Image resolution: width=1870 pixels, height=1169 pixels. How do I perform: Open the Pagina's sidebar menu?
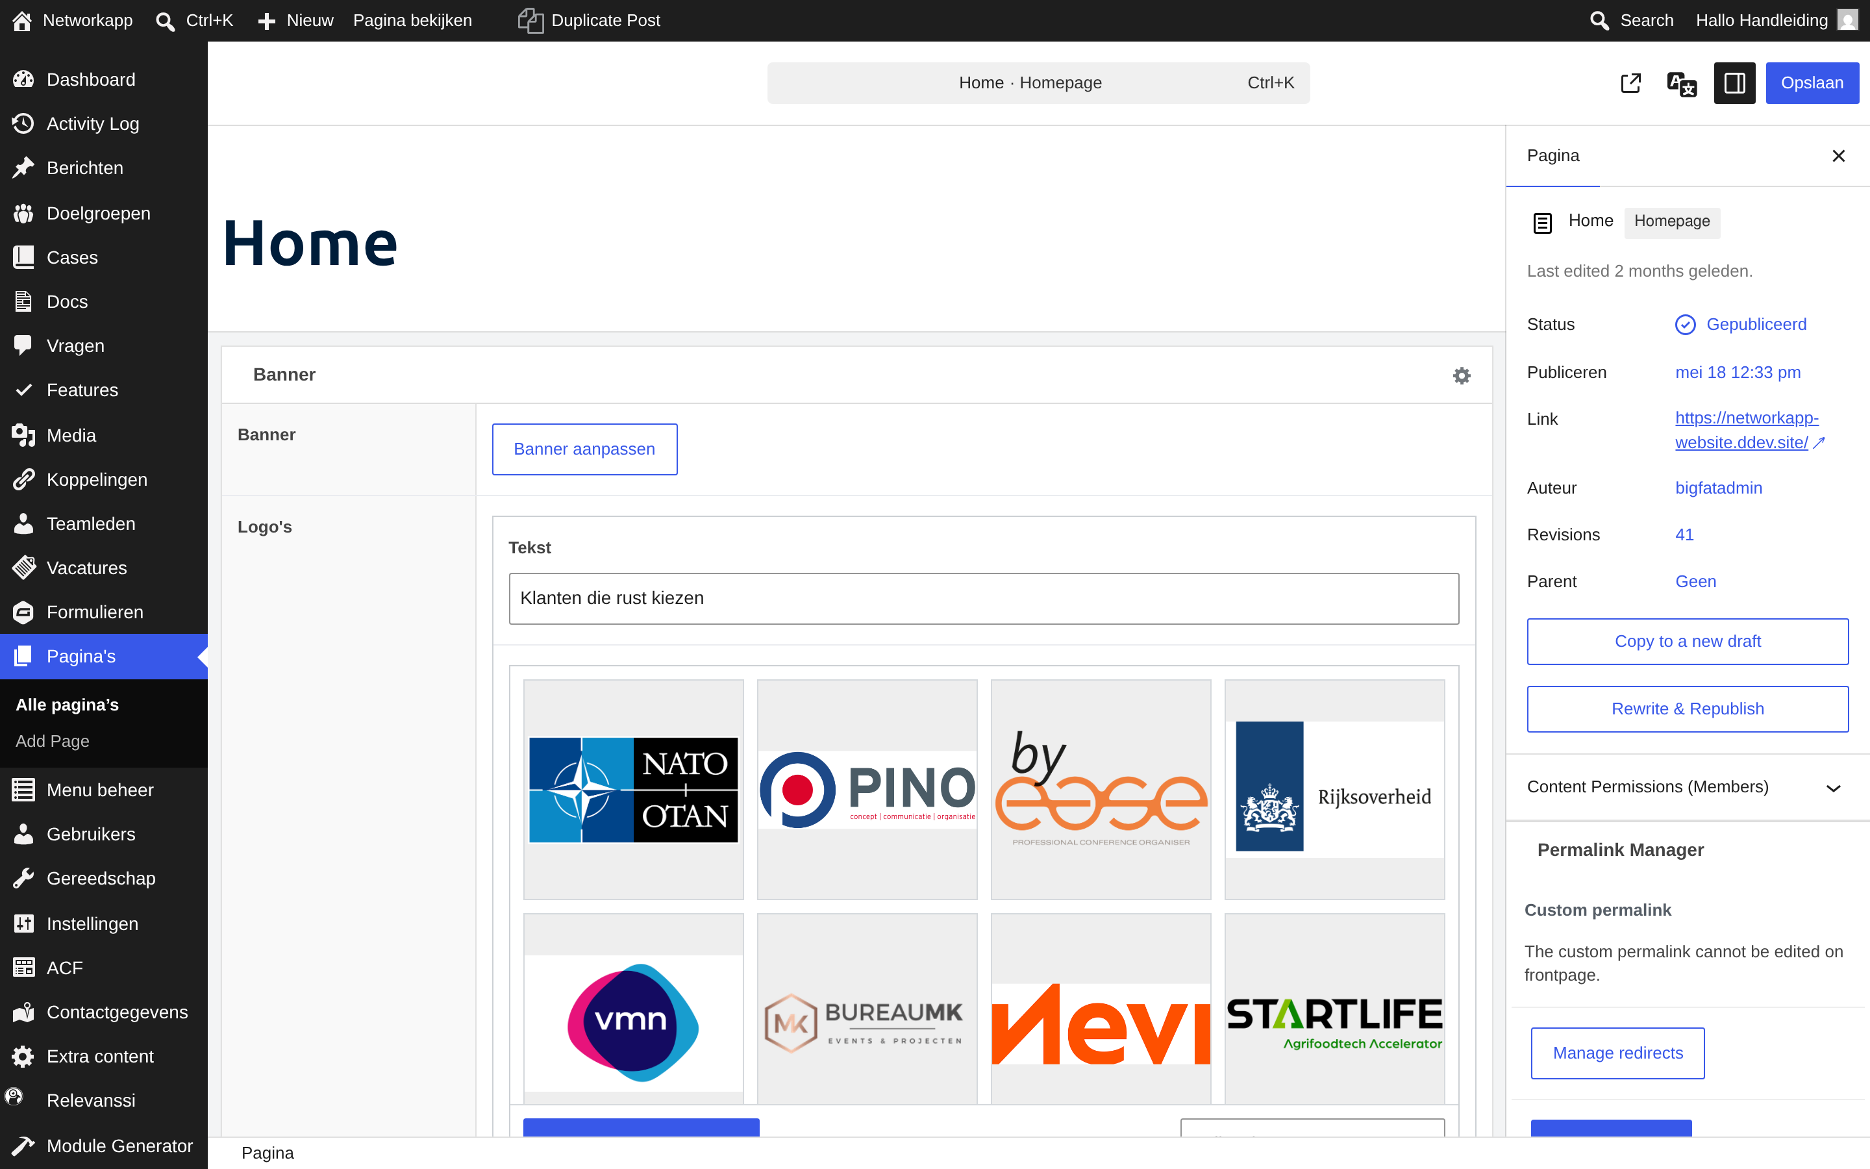tap(103, 657)
